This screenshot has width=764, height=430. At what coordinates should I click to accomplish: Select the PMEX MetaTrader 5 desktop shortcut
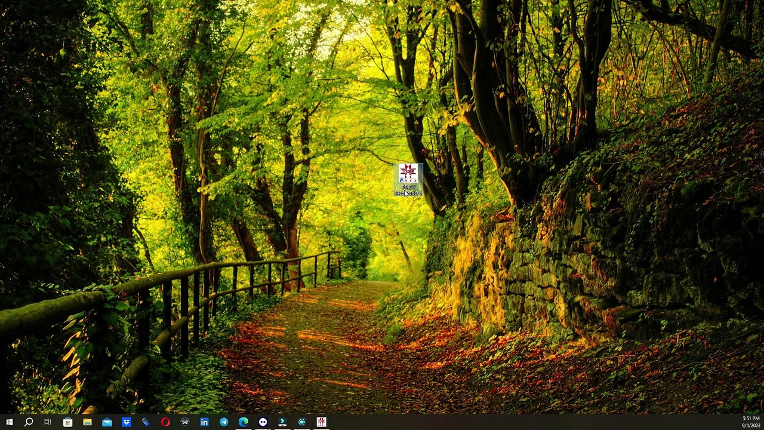(x=408, y=180)
